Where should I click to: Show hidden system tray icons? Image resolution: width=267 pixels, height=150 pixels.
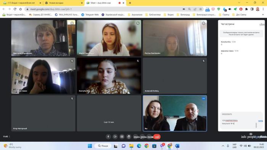223,146
